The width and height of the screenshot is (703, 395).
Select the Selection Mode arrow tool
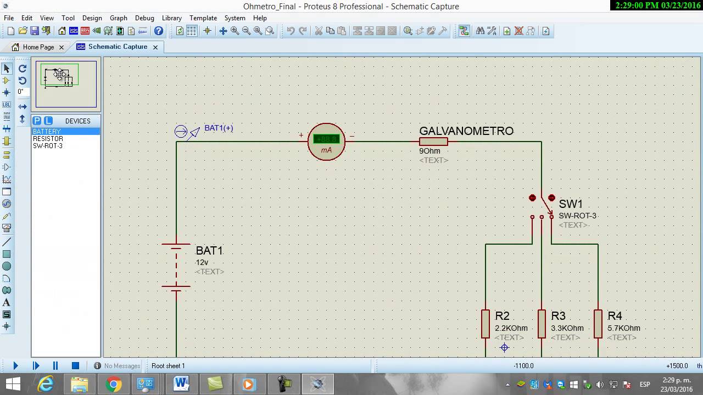pyautogui.click(x=7, y=69)
